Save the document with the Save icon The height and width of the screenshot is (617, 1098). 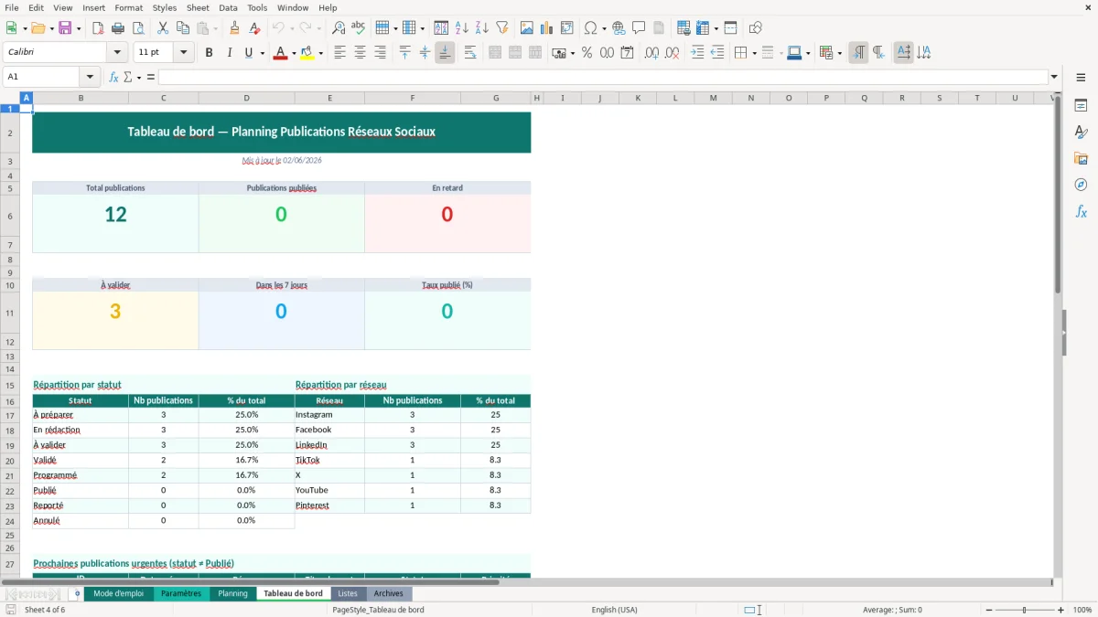(65, 28)
